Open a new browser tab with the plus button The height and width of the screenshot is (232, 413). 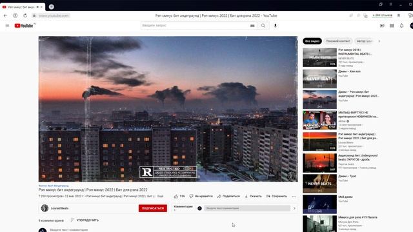52,7
